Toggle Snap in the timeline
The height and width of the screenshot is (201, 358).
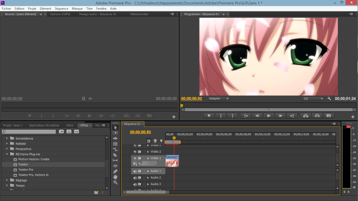coord(149,141)
